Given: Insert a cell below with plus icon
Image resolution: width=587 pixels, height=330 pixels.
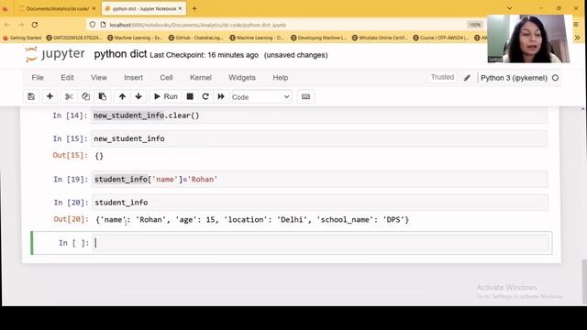Looking at the screenshot, I should [x=50, y=96].
